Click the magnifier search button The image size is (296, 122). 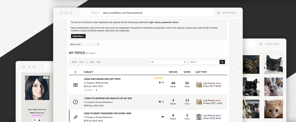pyautogui.click(x=222, y=62)
